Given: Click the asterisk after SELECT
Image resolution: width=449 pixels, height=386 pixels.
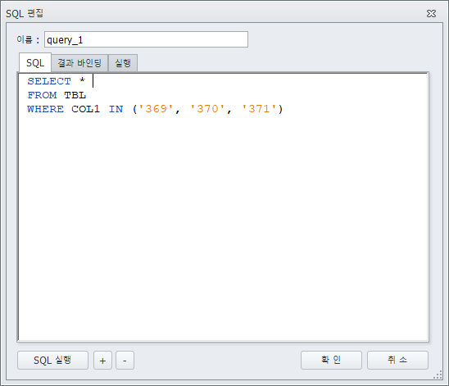Looking at the screenshot, I should (83, 80).
